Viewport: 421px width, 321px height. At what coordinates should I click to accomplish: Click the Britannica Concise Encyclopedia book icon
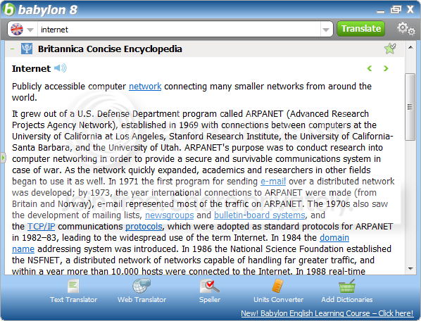[x=27, y=49]
